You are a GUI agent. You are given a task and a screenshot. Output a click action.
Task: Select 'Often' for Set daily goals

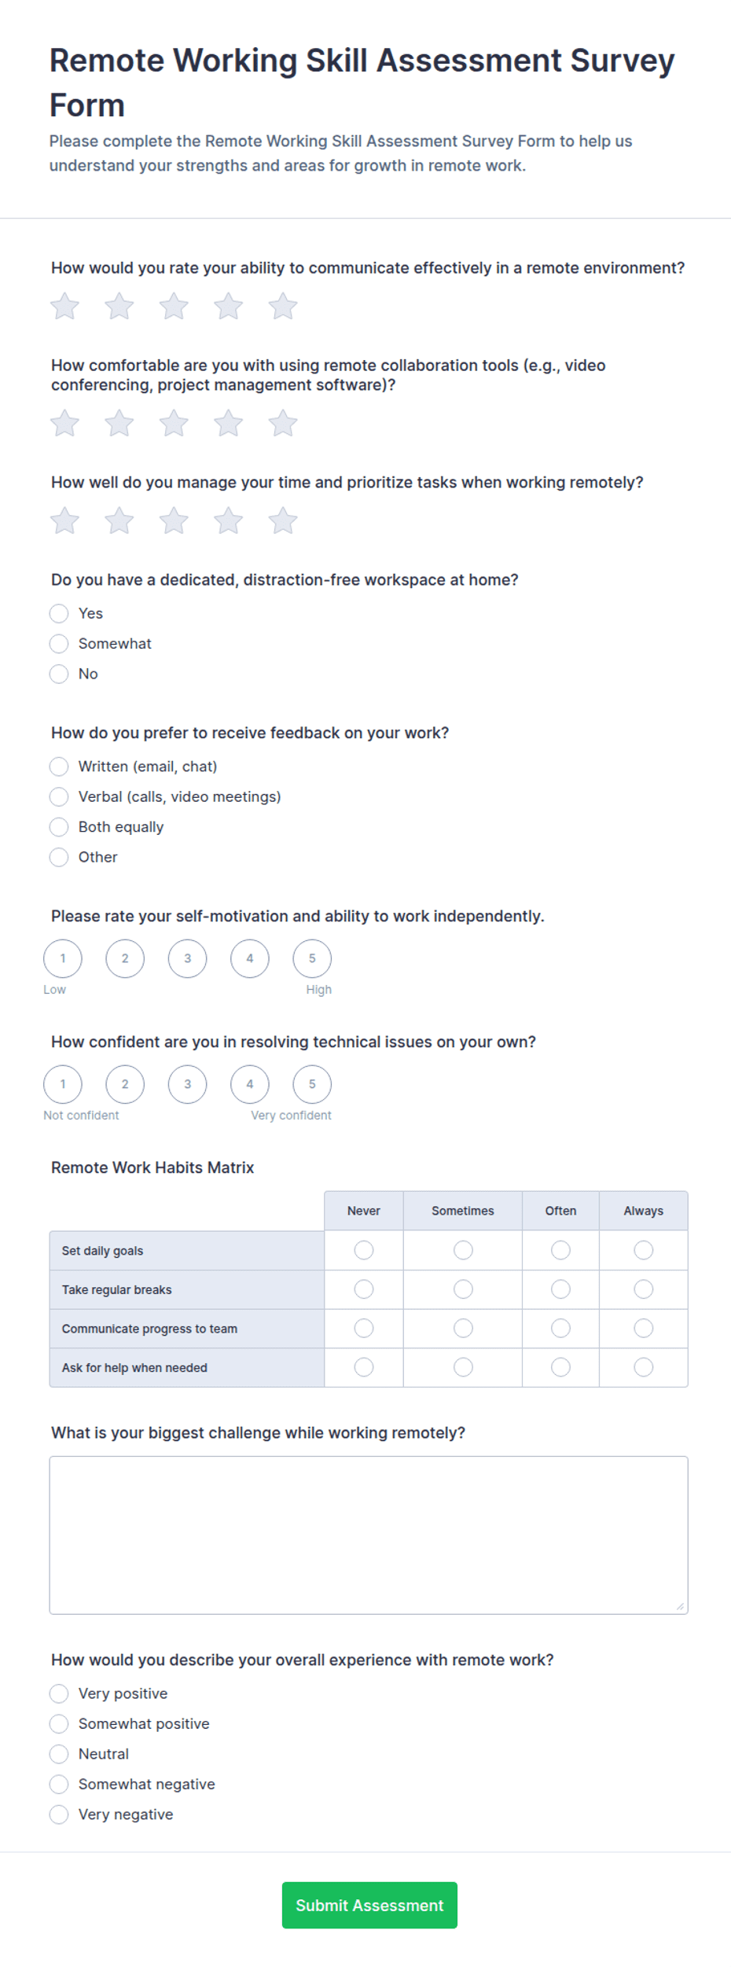click(x=560, y=1250)
